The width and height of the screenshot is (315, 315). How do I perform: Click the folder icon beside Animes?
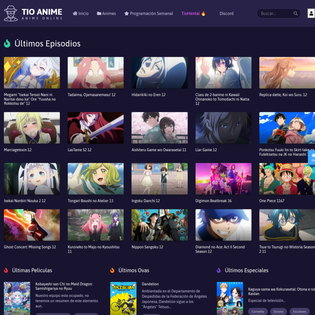pos(99,13)
